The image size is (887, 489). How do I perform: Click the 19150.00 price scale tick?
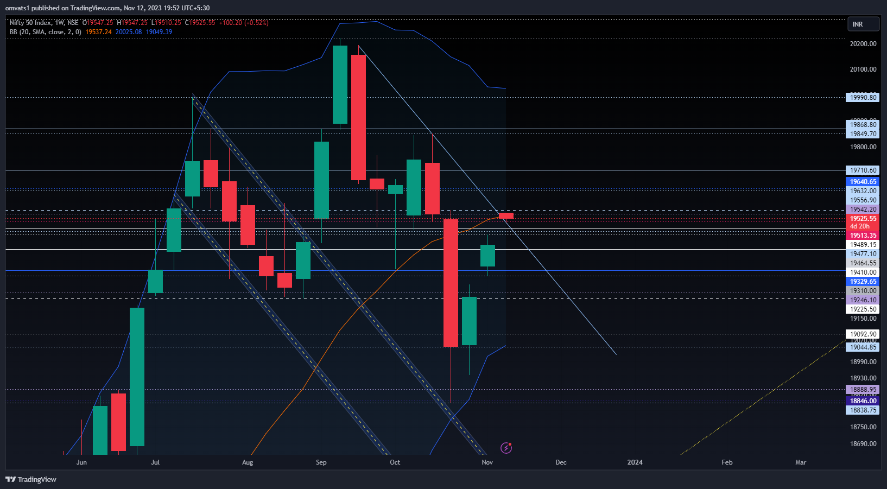(863, 319)
